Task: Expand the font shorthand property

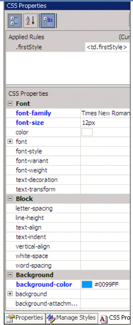Action: pos(10,142)
